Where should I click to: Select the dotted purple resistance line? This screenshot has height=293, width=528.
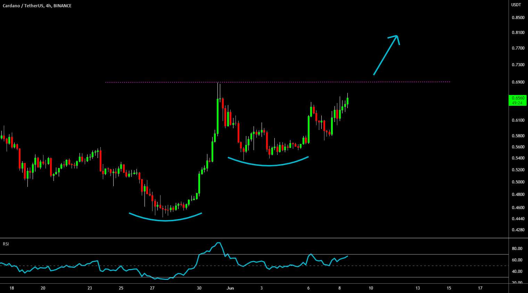click(278, 82)
